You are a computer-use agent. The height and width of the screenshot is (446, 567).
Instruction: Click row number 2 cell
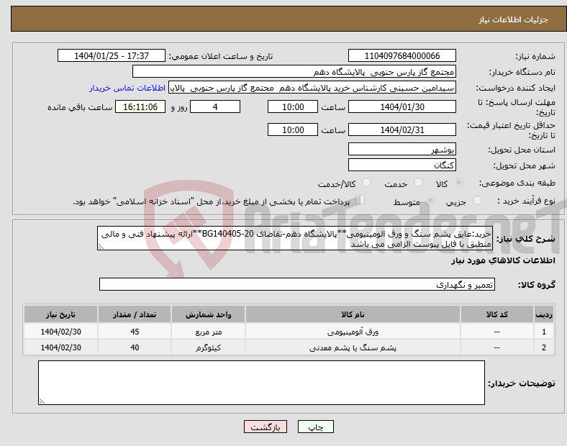[544, 347]
